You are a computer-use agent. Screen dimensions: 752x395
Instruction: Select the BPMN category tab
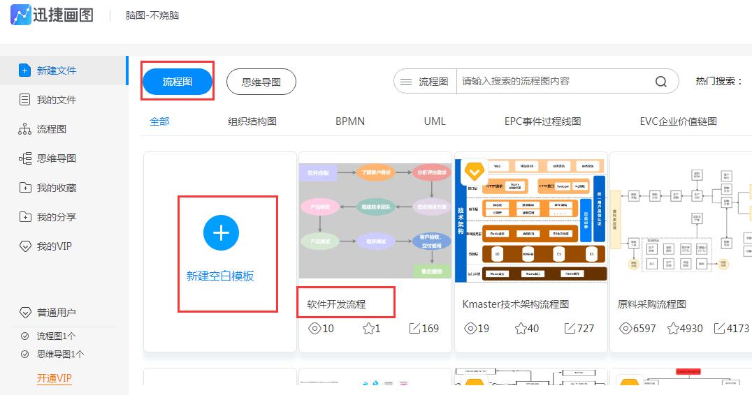pyautogui.click(x=350, y=121)
